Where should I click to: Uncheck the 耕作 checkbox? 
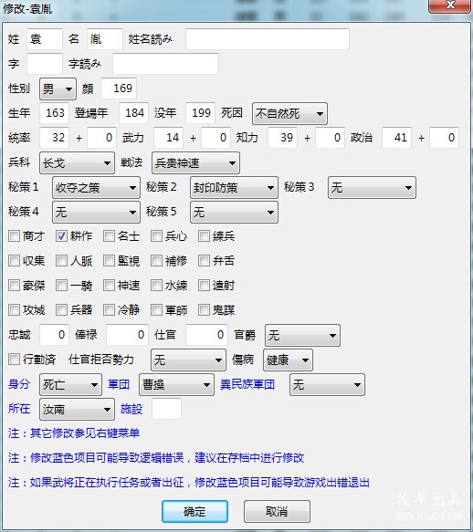(61, 235)
